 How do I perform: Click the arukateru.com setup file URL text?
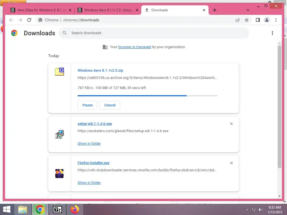123,131
